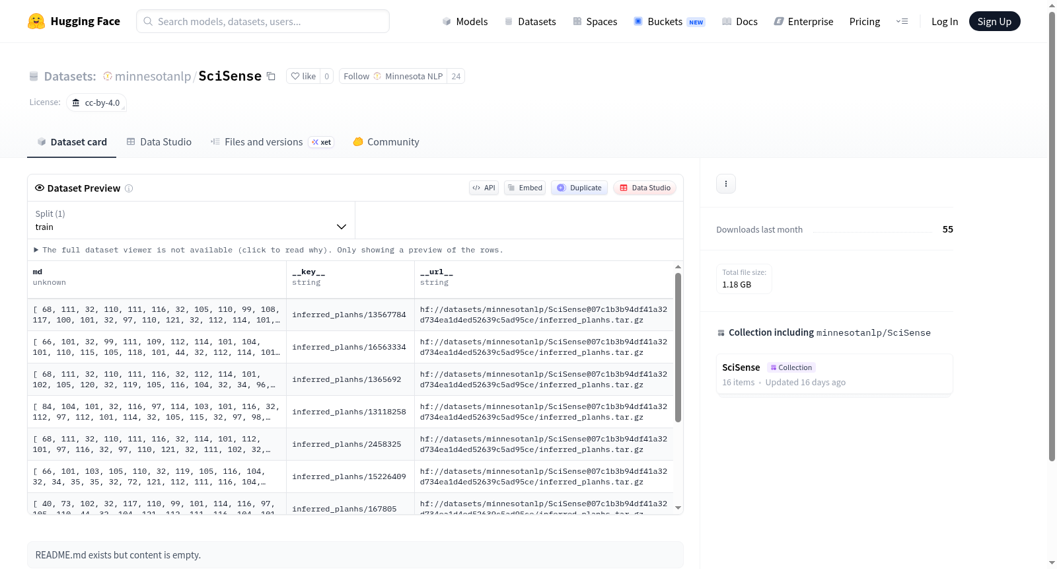Click cell inferred_planhs/15226409

coord(350,476)
